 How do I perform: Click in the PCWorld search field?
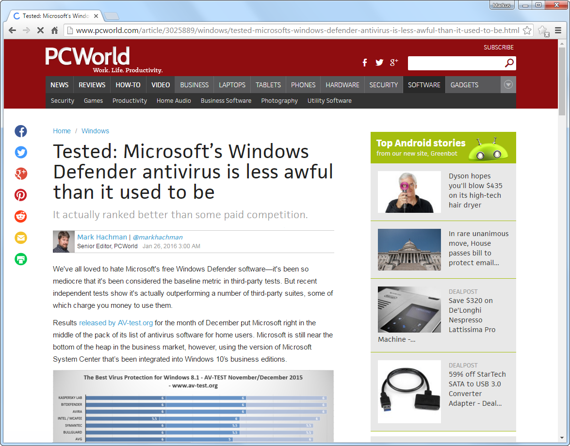pos(455,63)
